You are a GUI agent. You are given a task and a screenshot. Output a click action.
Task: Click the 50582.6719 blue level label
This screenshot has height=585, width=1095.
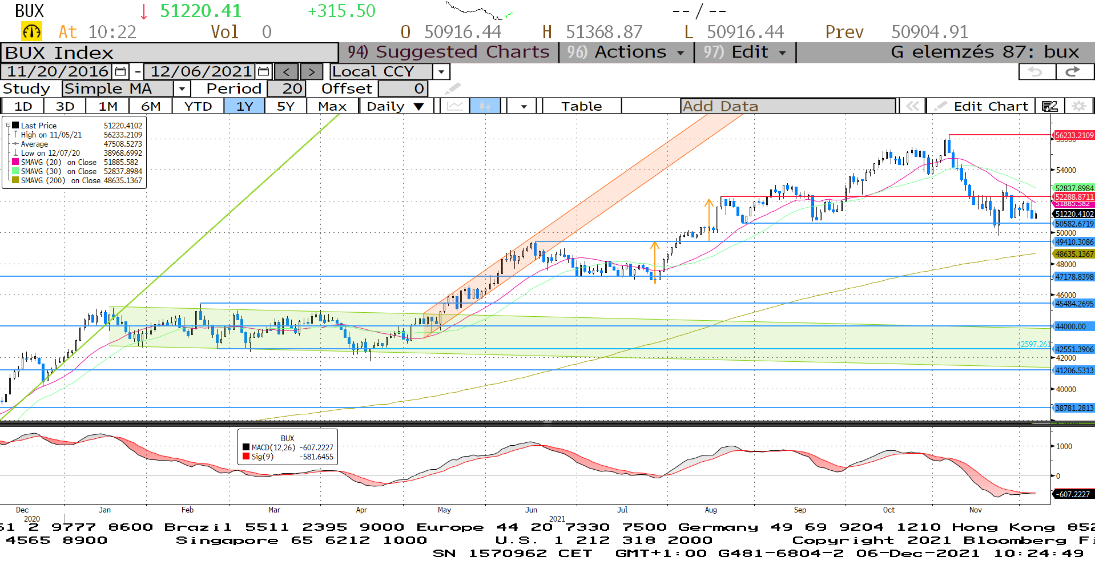(1073, 224)
